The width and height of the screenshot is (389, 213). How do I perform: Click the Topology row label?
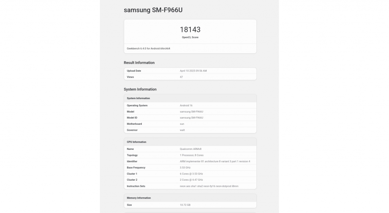(132, 155)
